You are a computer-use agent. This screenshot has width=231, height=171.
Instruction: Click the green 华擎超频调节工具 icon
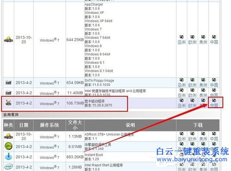8,147
